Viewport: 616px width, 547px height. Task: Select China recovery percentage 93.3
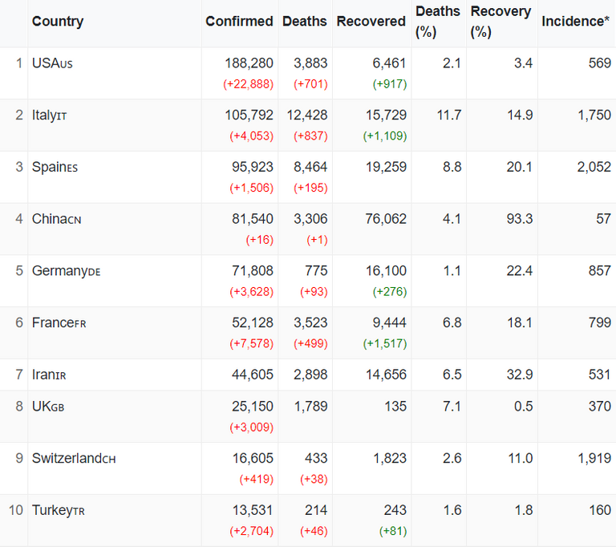click(520, 219)
